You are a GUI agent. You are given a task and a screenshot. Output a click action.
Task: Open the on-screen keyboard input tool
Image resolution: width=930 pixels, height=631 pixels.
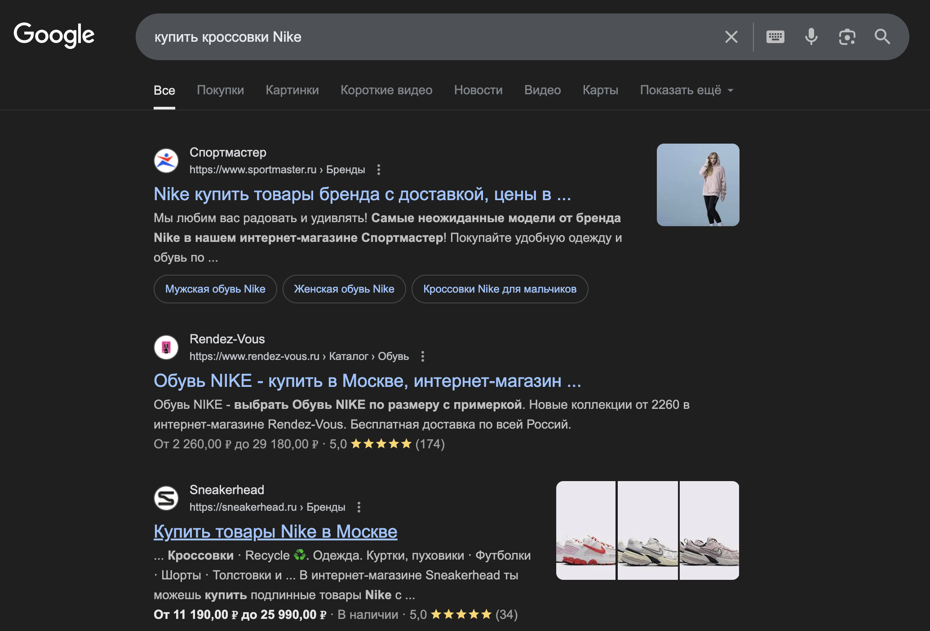pos(775,37)
